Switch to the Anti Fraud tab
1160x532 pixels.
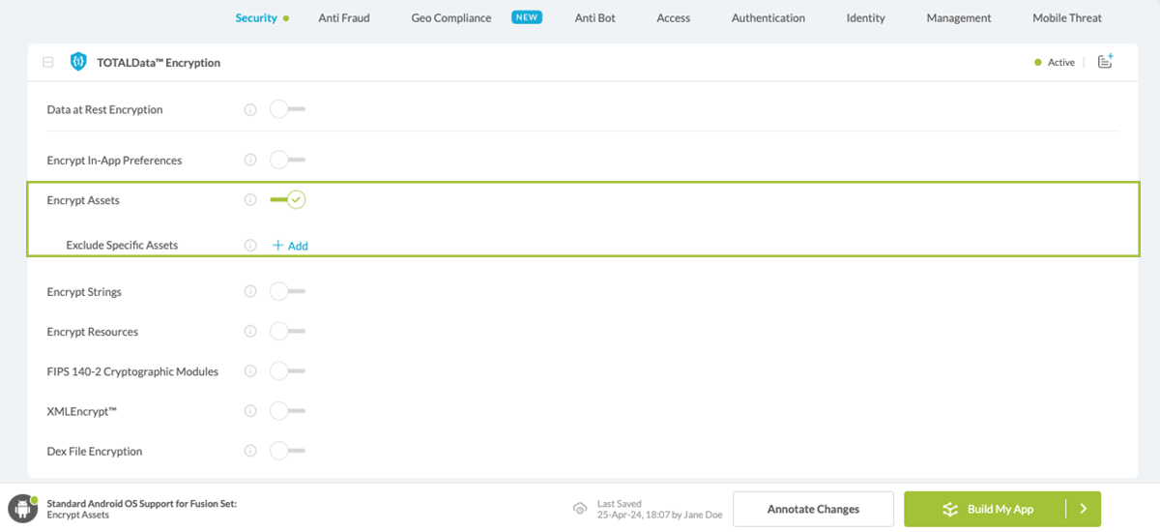point(344,17)
